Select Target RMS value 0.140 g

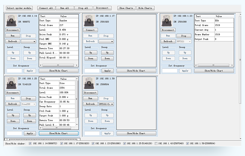pyautogui.click(x=64, y=44)
